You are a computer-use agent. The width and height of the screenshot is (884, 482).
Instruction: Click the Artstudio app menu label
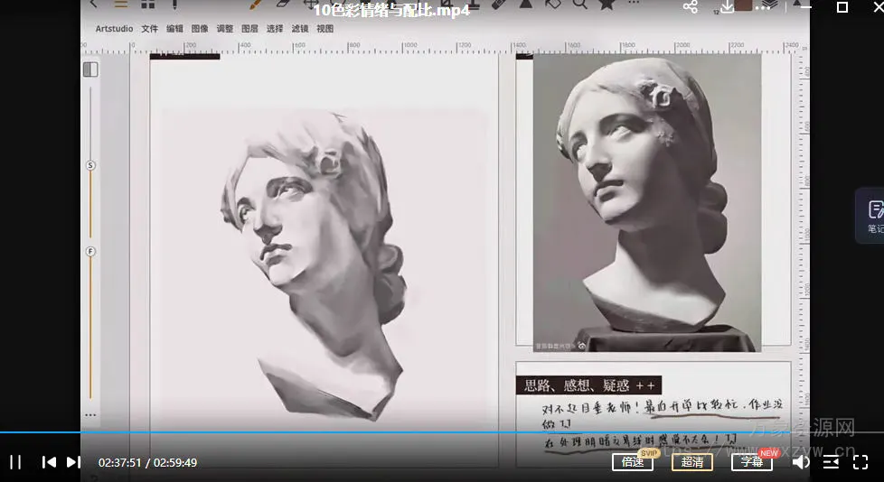coord(115,29)
